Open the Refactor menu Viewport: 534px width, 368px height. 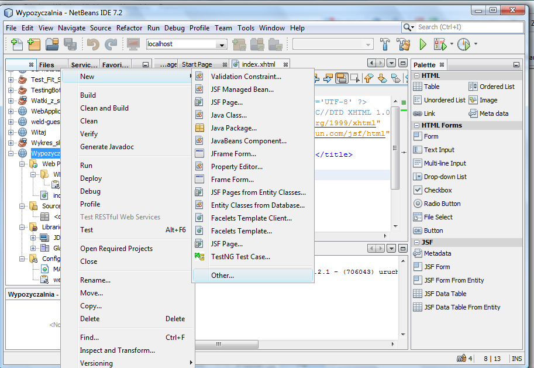pos(129,28)
